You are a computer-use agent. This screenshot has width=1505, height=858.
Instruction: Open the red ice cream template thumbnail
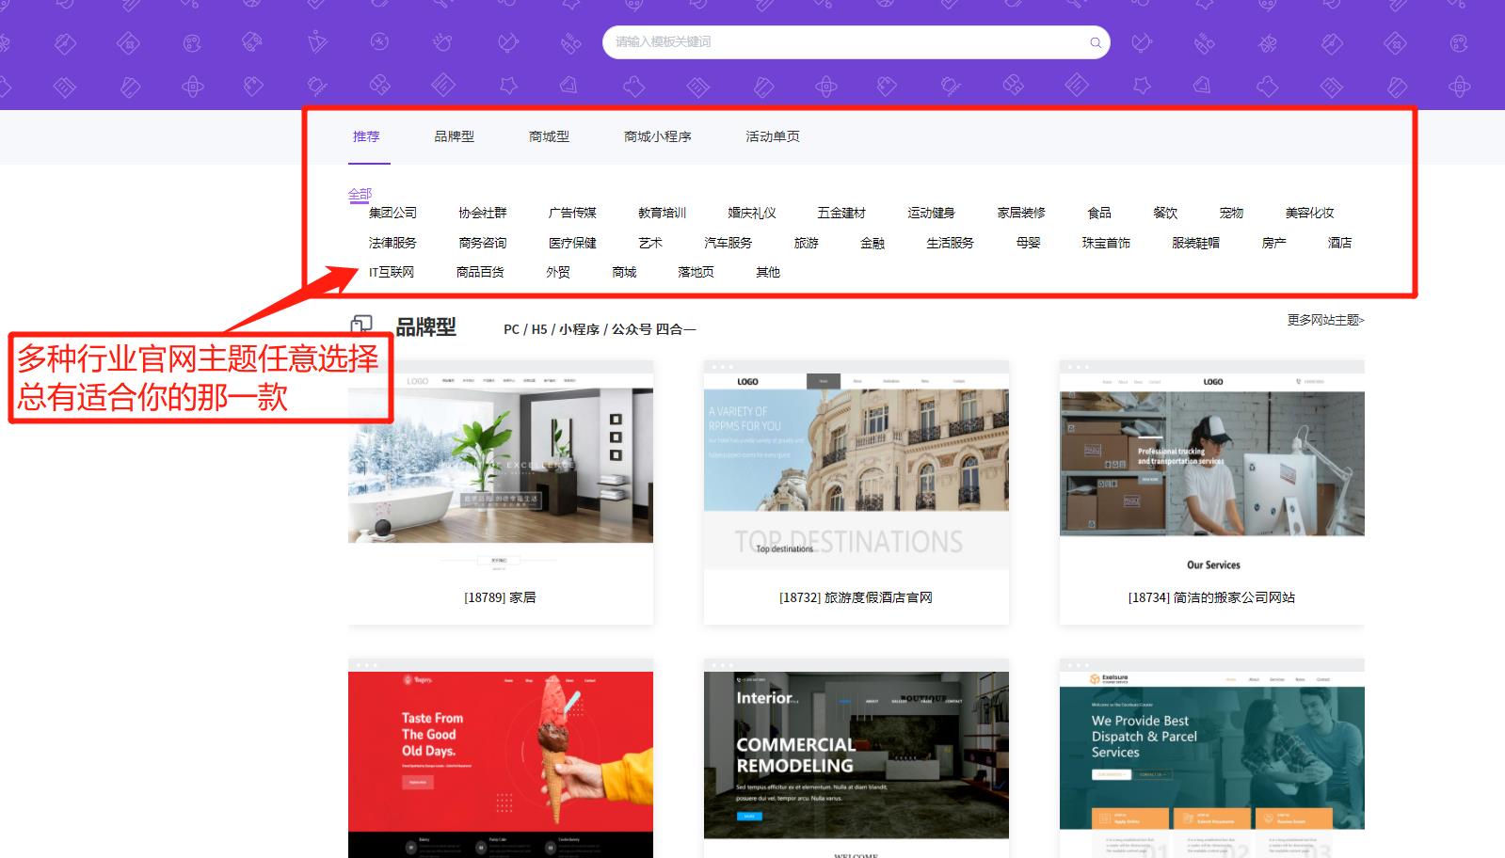point(501,758)
